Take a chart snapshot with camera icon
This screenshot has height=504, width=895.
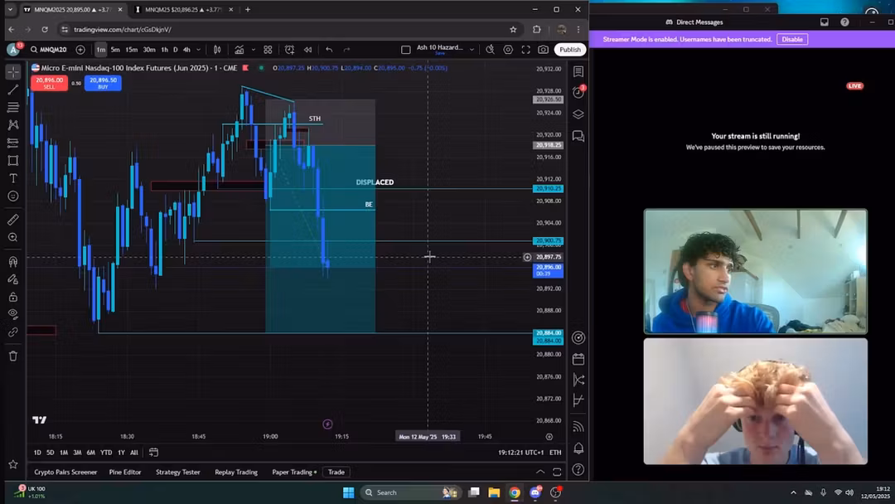544,50
